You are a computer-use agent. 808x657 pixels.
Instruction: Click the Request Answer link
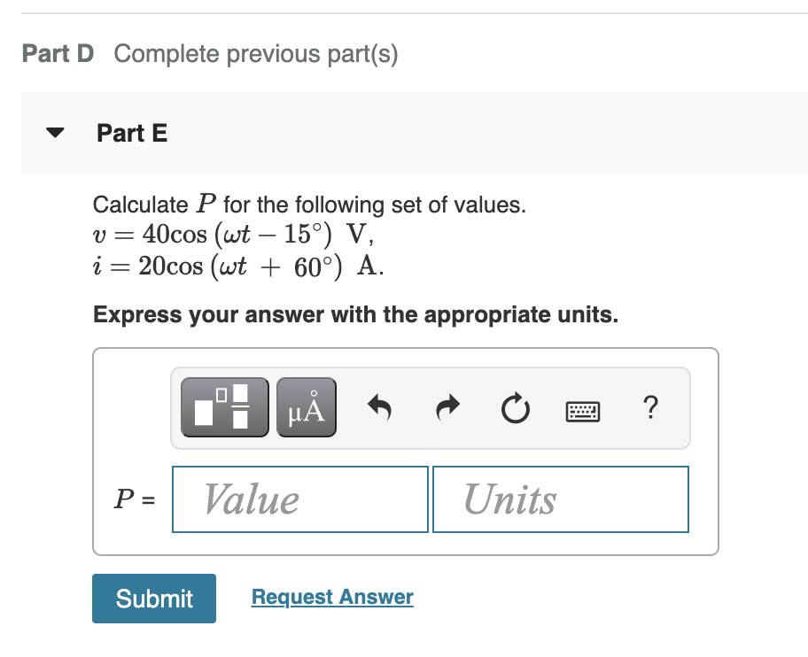point(331,597)
